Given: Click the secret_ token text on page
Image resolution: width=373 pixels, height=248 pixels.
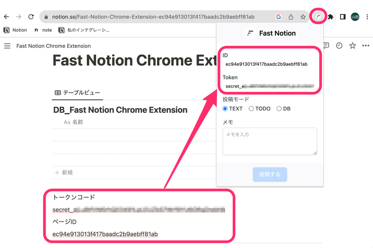Looking at the screenshot, I should (x=138, y=210).
